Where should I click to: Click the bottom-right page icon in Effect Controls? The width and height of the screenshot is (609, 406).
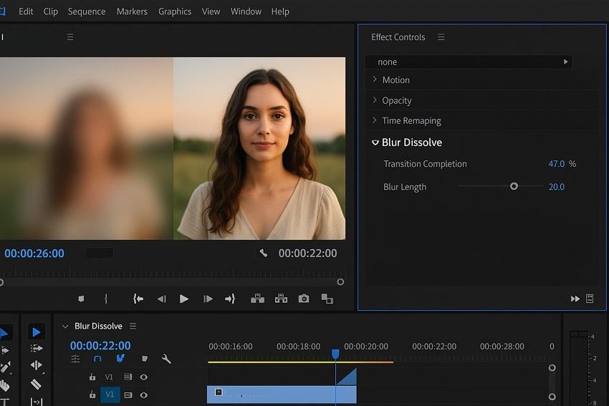(x=590, y=299)
